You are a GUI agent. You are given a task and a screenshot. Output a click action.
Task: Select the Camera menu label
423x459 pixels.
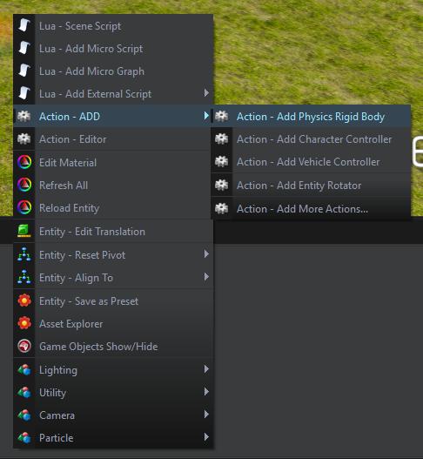[x=57, y=415]
